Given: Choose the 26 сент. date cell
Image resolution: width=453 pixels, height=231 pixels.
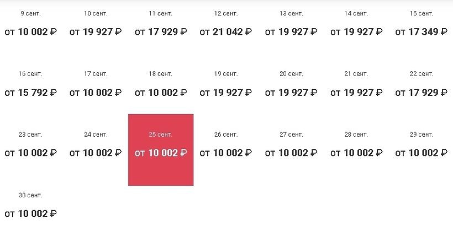Looking at the screenshot, I should 225,146.
